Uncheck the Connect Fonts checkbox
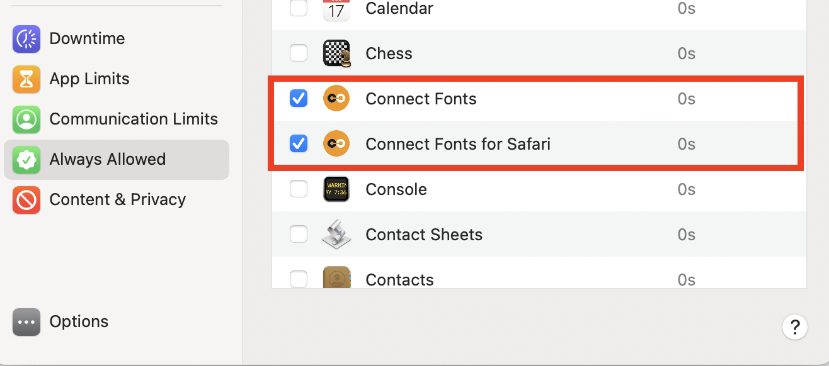Viewport: 829px width, 366px height. (299, 99)
